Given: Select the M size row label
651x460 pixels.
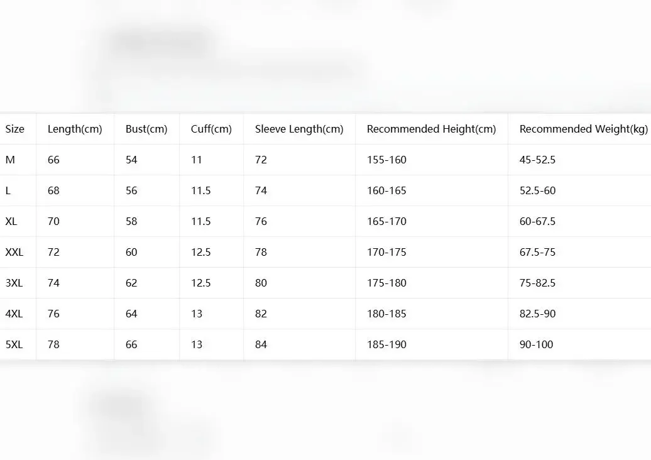Looking at the screenshot, I should (10, 160).
